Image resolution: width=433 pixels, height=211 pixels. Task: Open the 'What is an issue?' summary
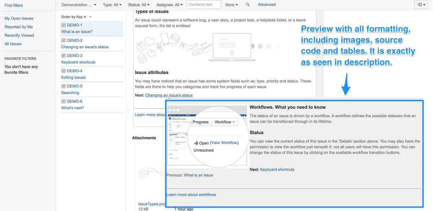(77, 32)
